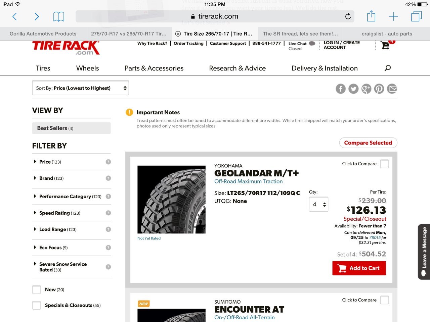This screenshot has height=322, width=430.
Task: Open the Wheels menu
Action: click(x=88, y=68)
